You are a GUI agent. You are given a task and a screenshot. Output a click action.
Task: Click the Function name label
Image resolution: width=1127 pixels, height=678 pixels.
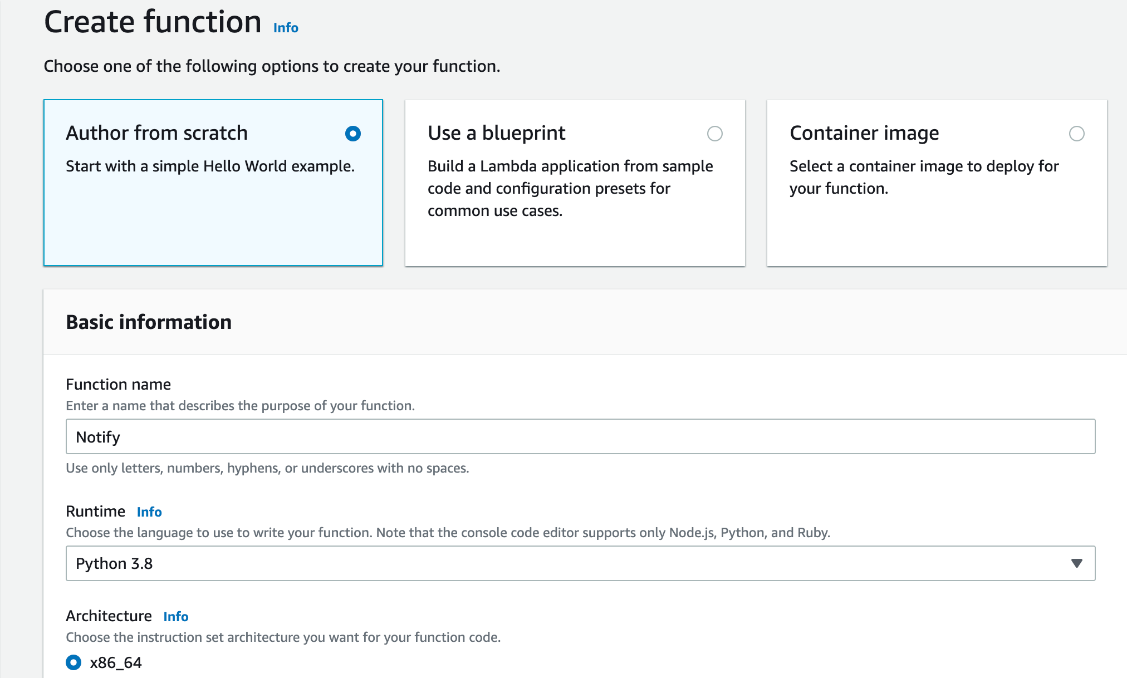coord(118,384)
